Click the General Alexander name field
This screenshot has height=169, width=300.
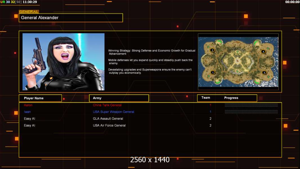tap(71, 18)
